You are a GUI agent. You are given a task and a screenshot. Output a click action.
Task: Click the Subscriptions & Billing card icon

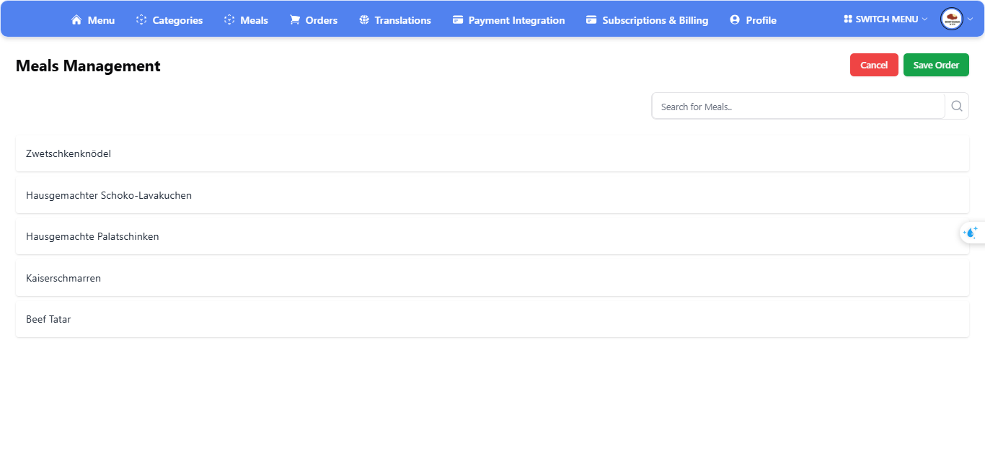pos(591,20)
